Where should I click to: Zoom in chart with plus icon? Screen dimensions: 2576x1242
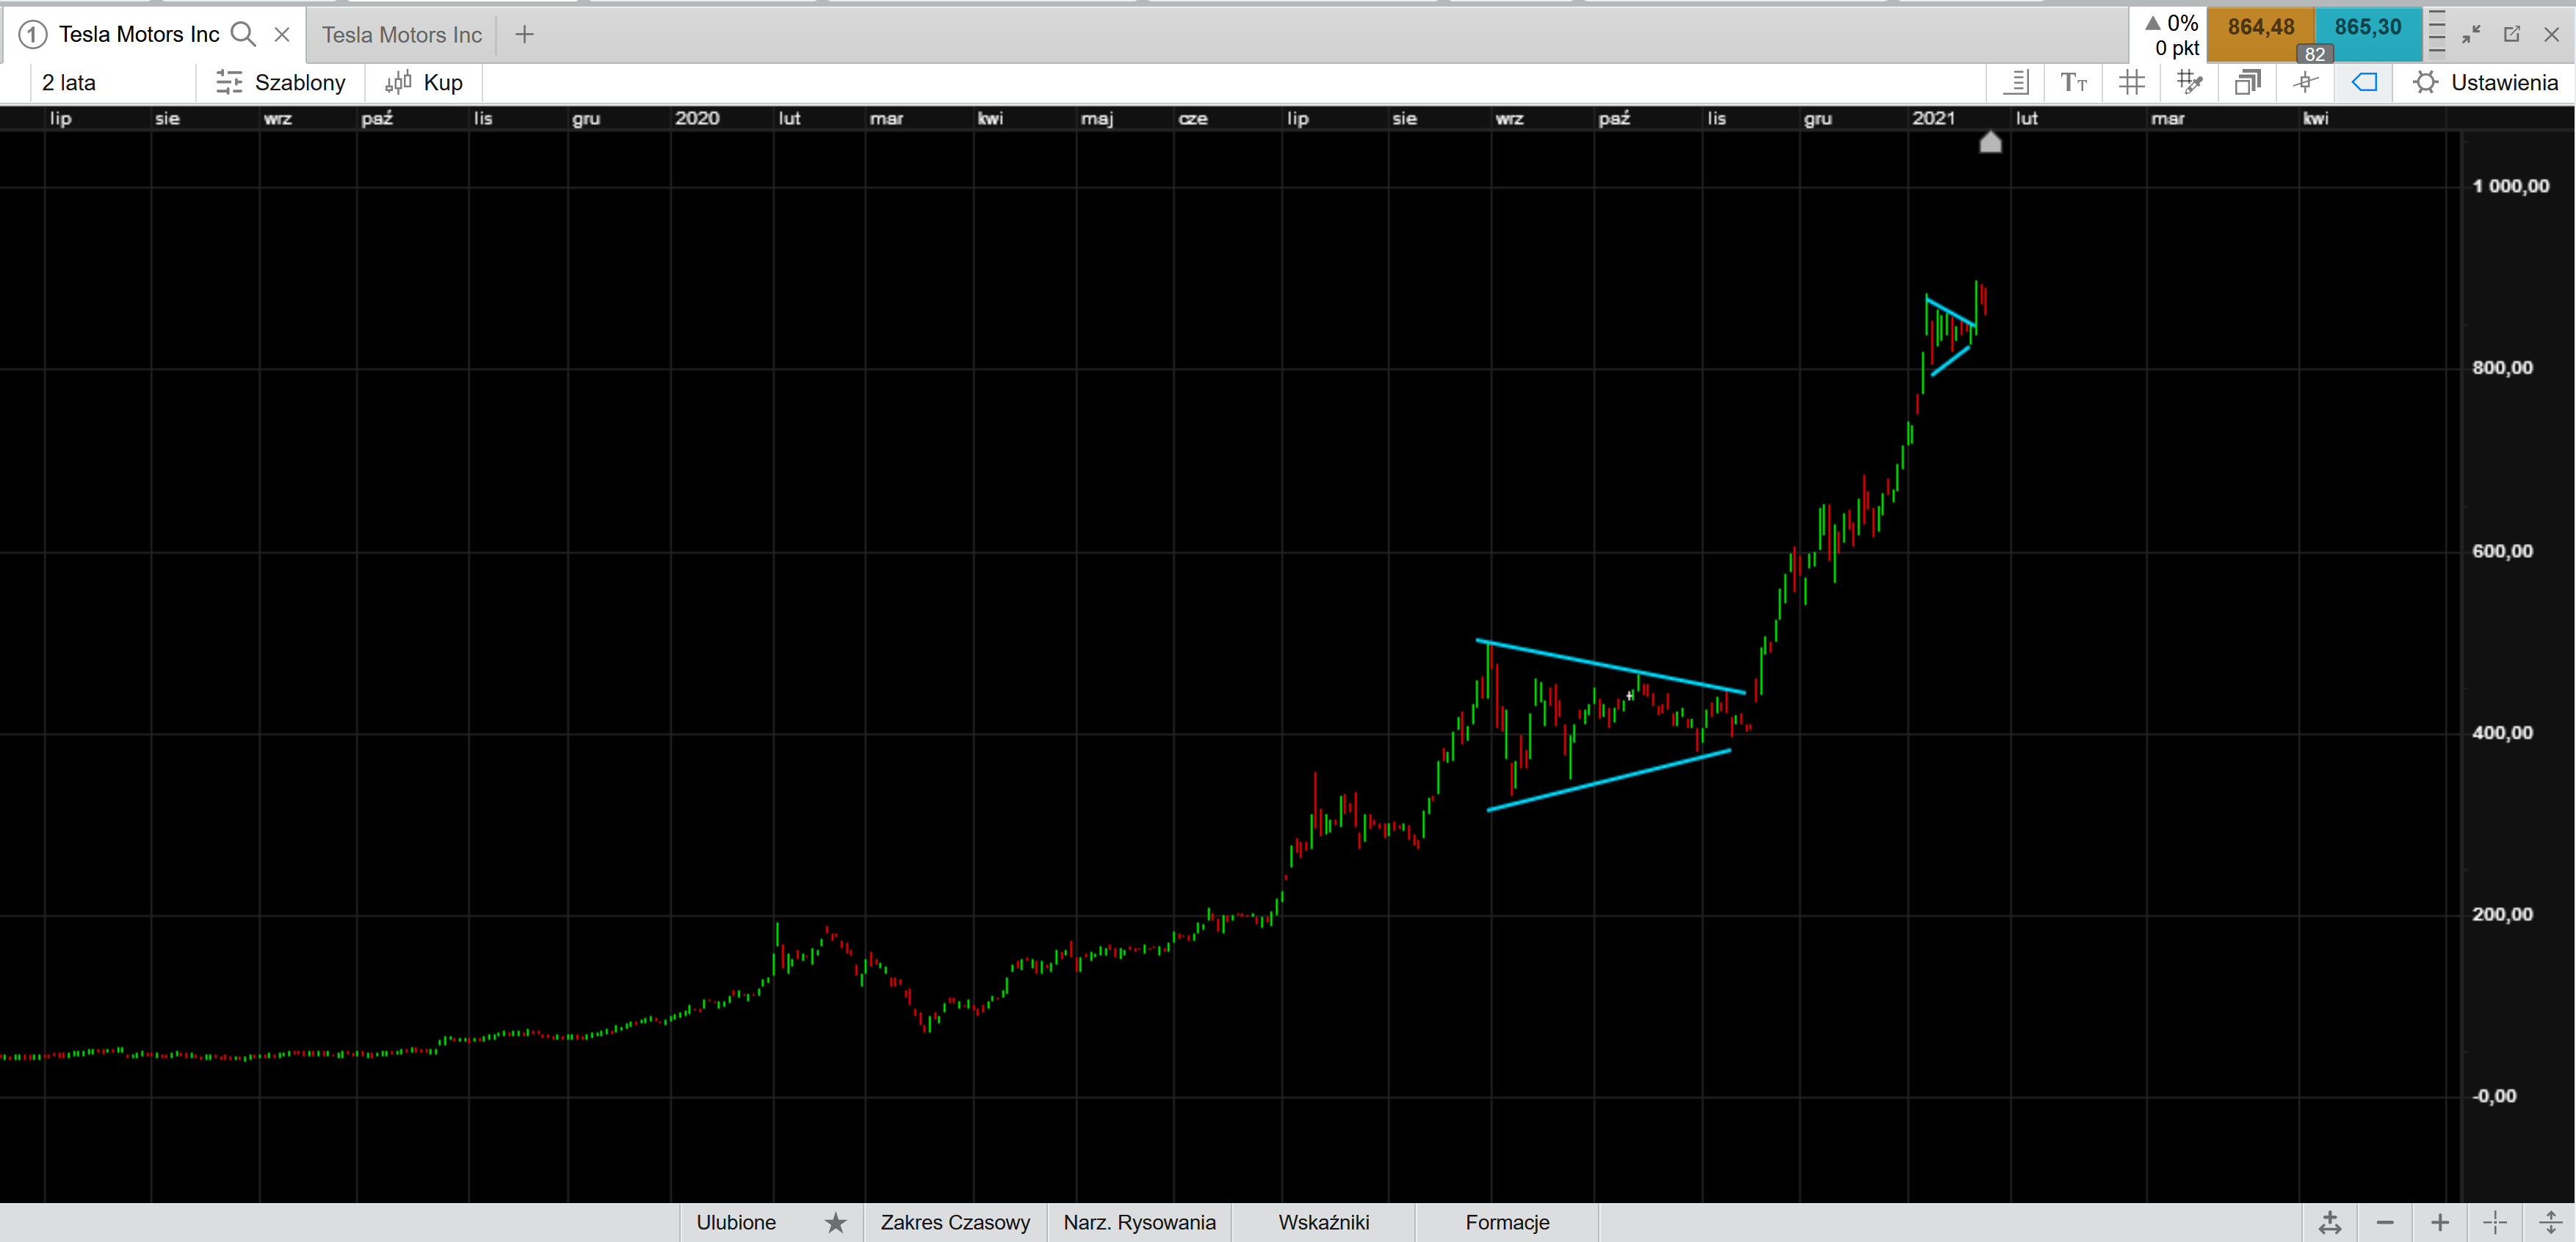click(x=2440, y=1222)
